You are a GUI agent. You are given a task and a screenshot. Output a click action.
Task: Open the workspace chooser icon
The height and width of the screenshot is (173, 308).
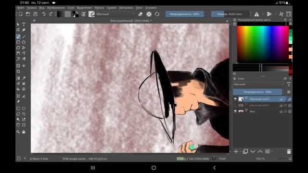click(x=289, y=14)
